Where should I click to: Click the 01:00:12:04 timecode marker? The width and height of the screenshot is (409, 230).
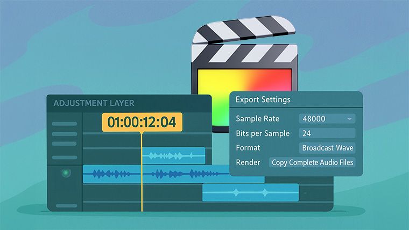pos(142,122)
